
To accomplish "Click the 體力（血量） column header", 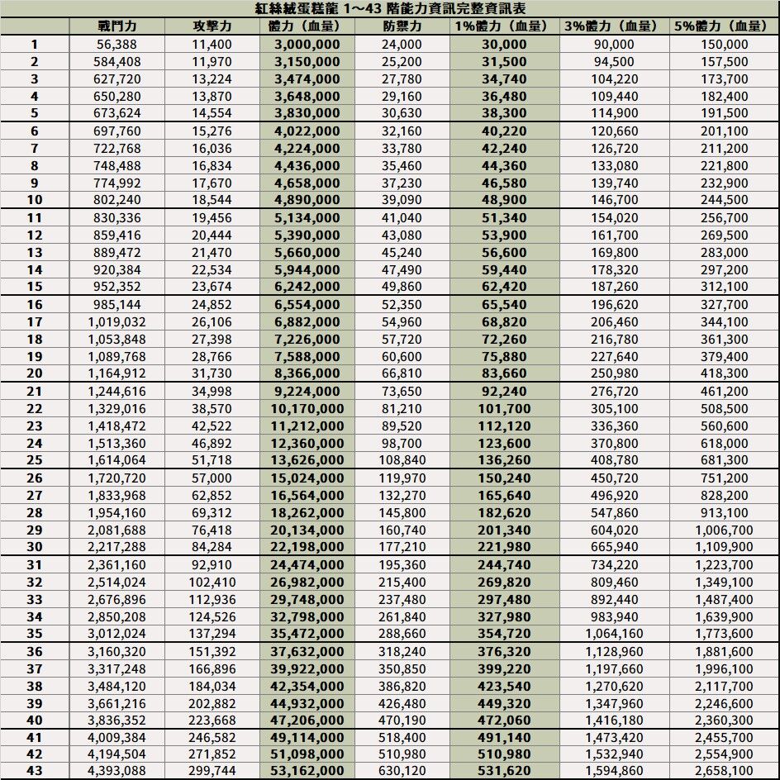I will (307, 26).
